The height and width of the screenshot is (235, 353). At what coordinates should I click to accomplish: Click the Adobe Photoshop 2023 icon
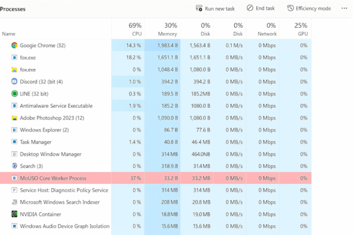14,118
